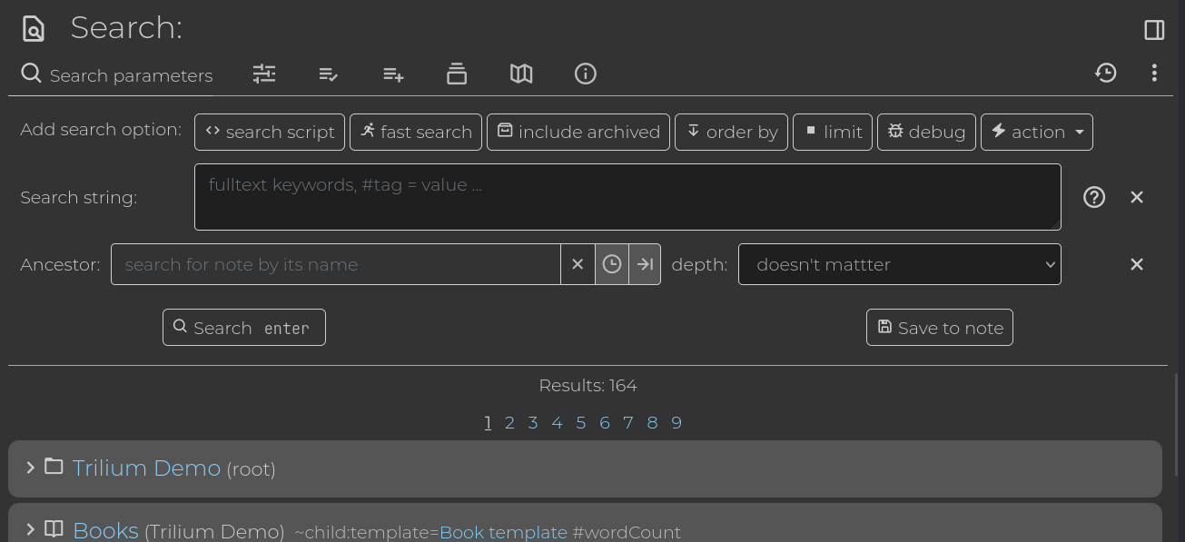Focus the Ancestor note name field
Screen dimensions: 1185x542
(x=336, y=264)
